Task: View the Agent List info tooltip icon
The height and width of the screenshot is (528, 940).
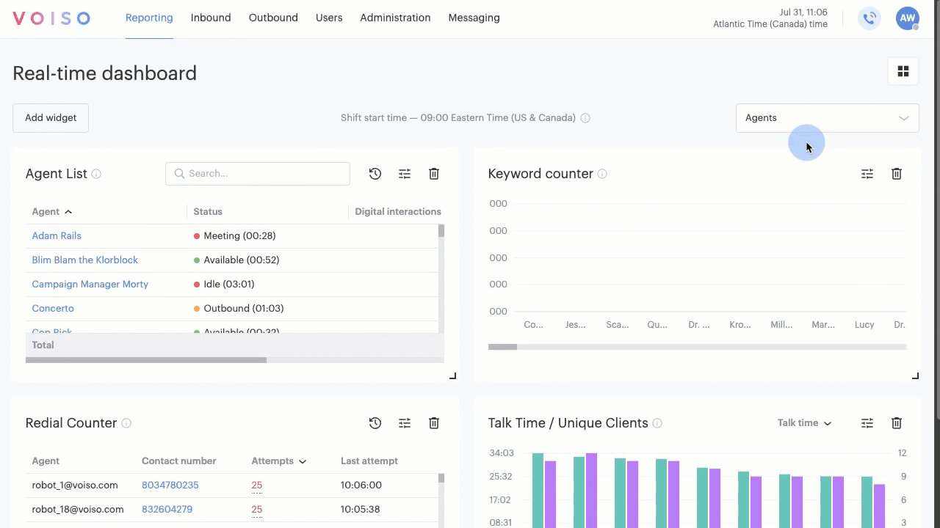Action: pyautogui.click(x=96, y=174)
